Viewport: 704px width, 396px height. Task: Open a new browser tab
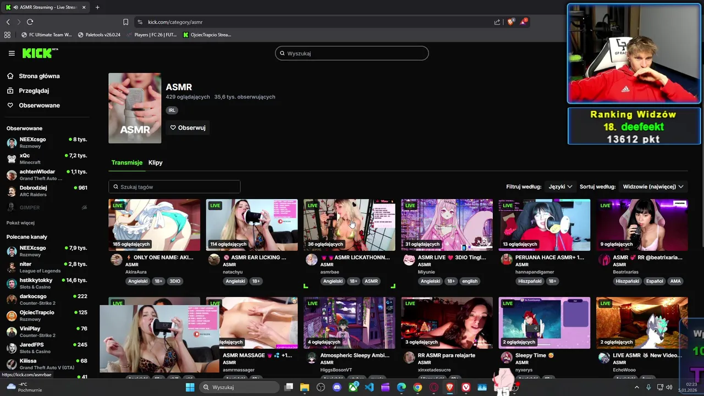click(97, 7)
